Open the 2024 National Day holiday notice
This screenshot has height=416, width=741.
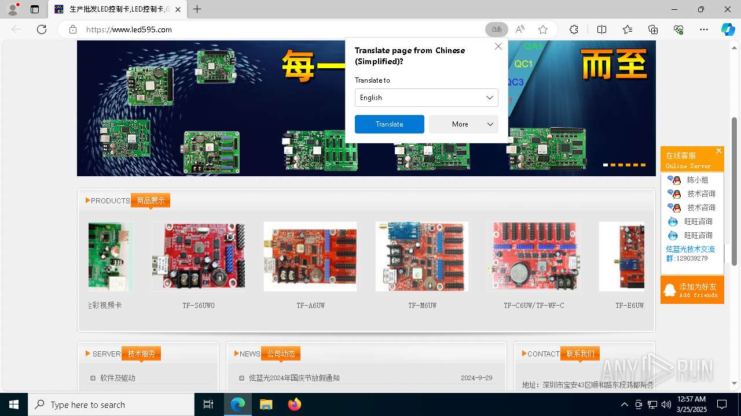point(294,378)
